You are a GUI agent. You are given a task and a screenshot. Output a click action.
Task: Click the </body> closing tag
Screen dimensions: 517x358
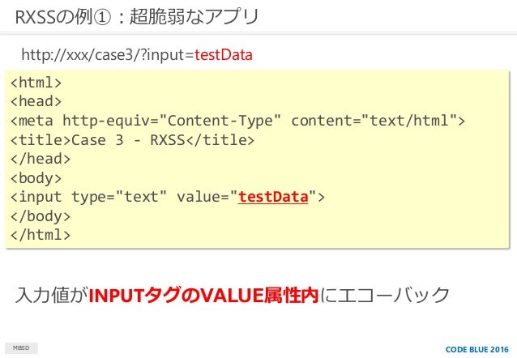tap(41, 216)
